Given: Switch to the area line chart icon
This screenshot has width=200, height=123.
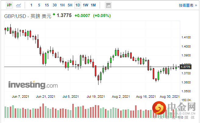Looking at the screenshot, I should pyautogui.click(x=19, y=5).
